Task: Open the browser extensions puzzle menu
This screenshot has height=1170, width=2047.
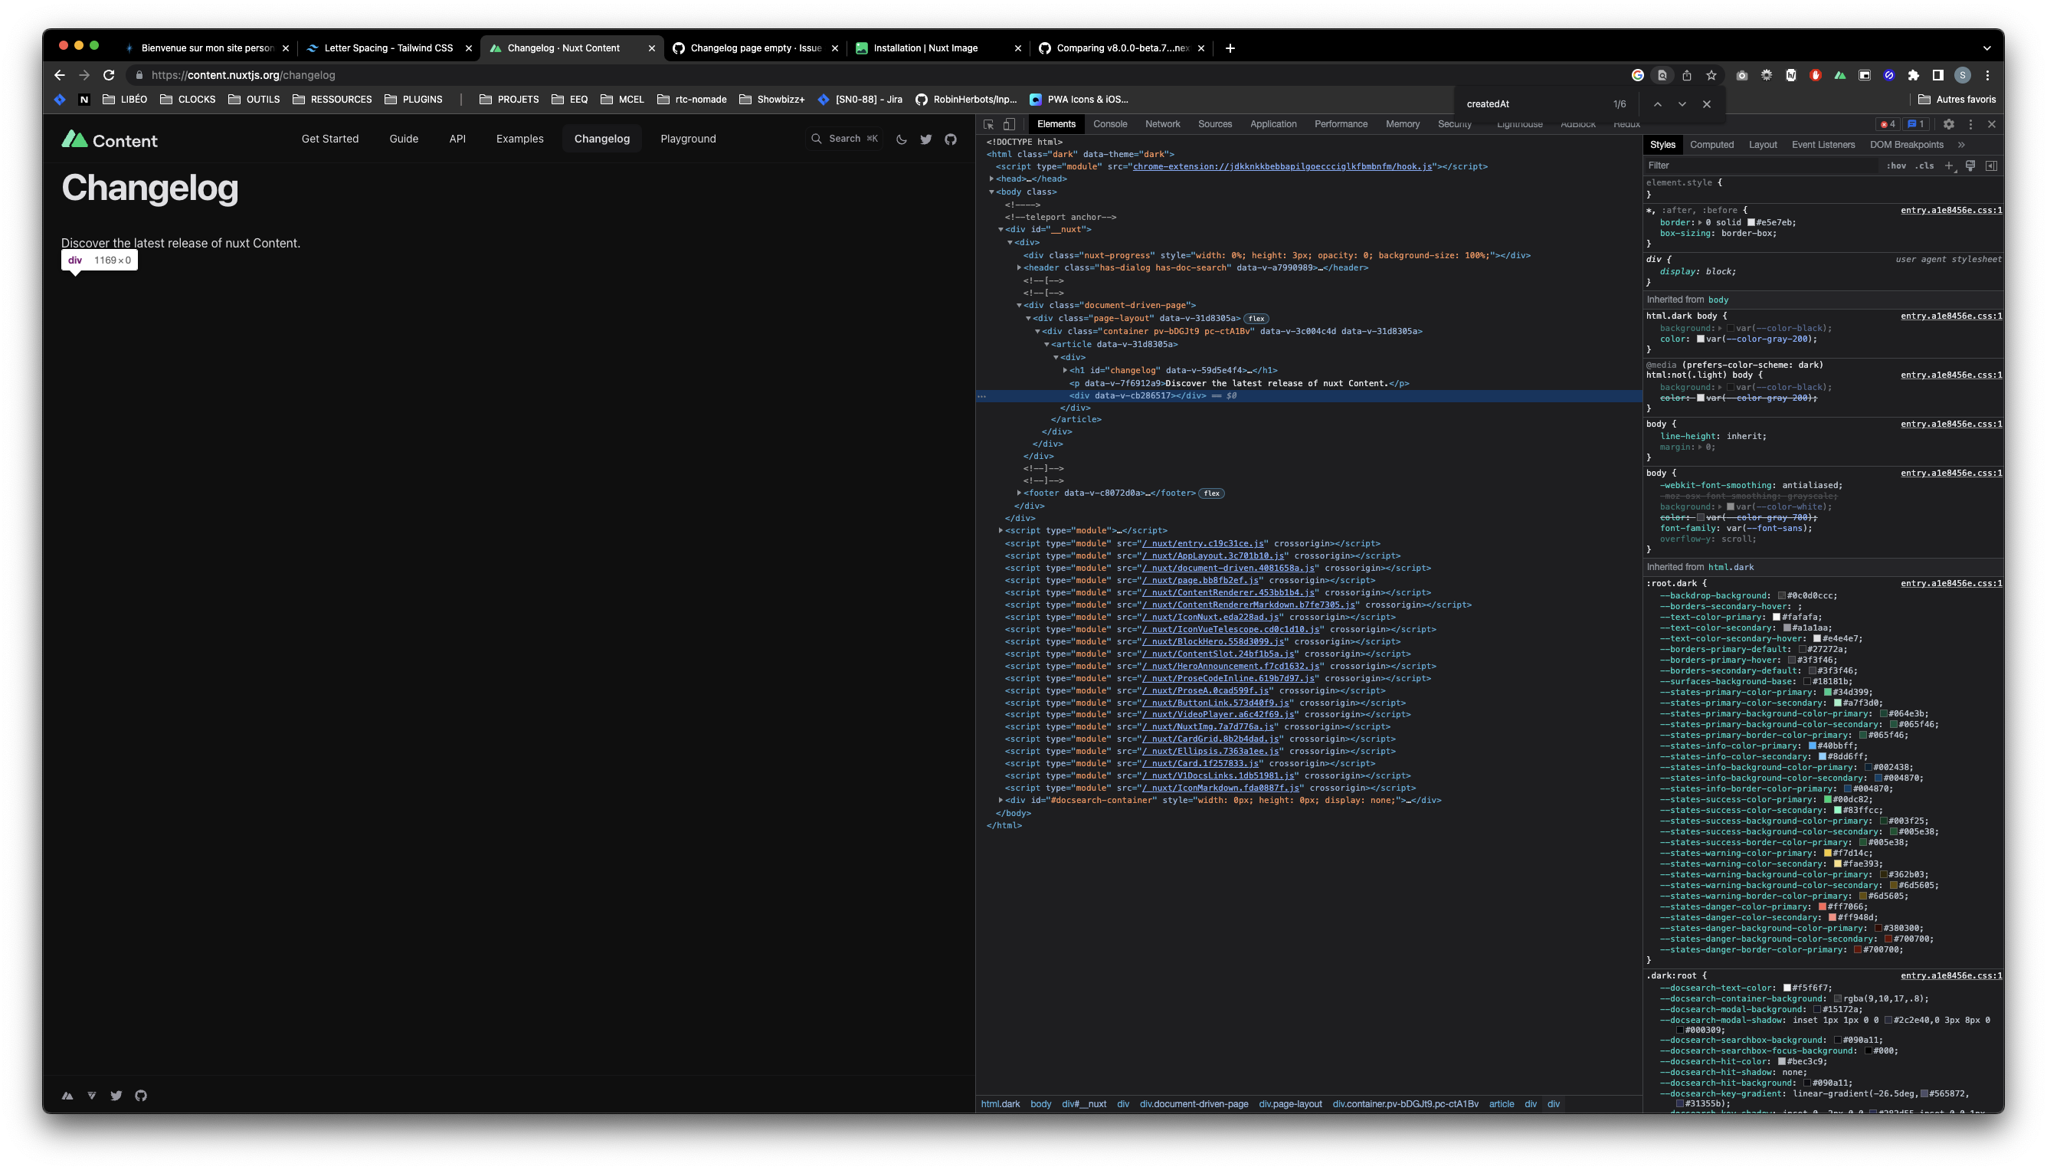Action: [x=1914, y=75]
